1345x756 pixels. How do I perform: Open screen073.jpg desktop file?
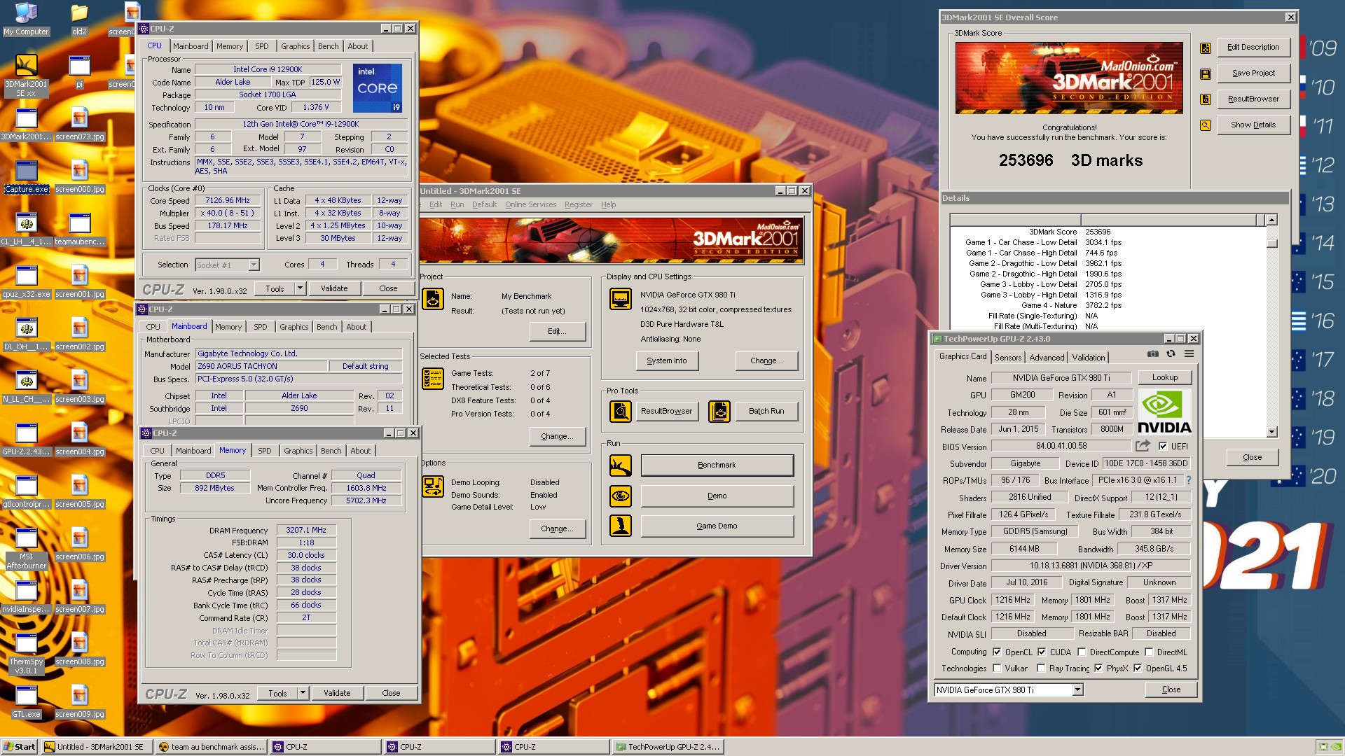pyautogui.click(x=79, y=125)
